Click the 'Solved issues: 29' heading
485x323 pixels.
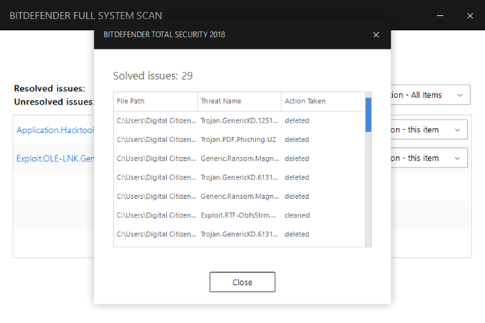[153, 76]
